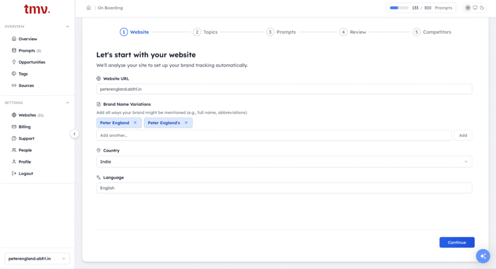Switch to dark theme moon icon
This screenshot has height=269, width=496.
[482, 8]
